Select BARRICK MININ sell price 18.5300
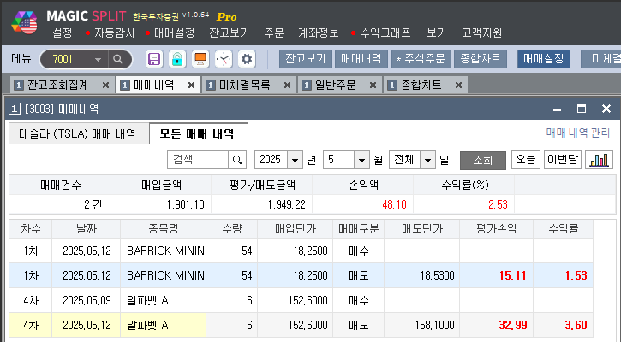The width and height of the screenshot is (621, 342). 437,275
